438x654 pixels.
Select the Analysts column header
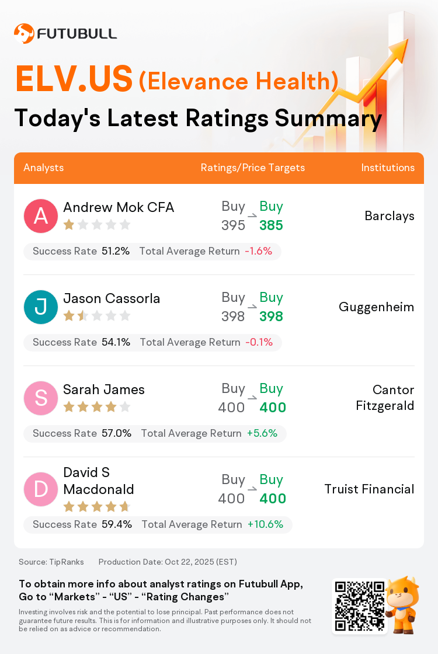[x=44, y=168]
